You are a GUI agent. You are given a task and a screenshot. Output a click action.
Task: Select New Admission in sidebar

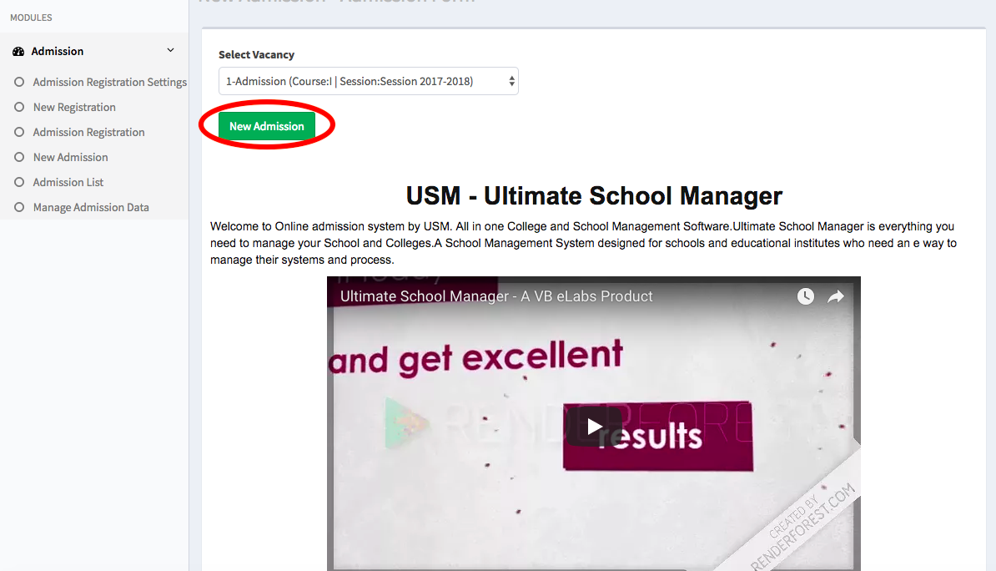(x=71, y=157)
